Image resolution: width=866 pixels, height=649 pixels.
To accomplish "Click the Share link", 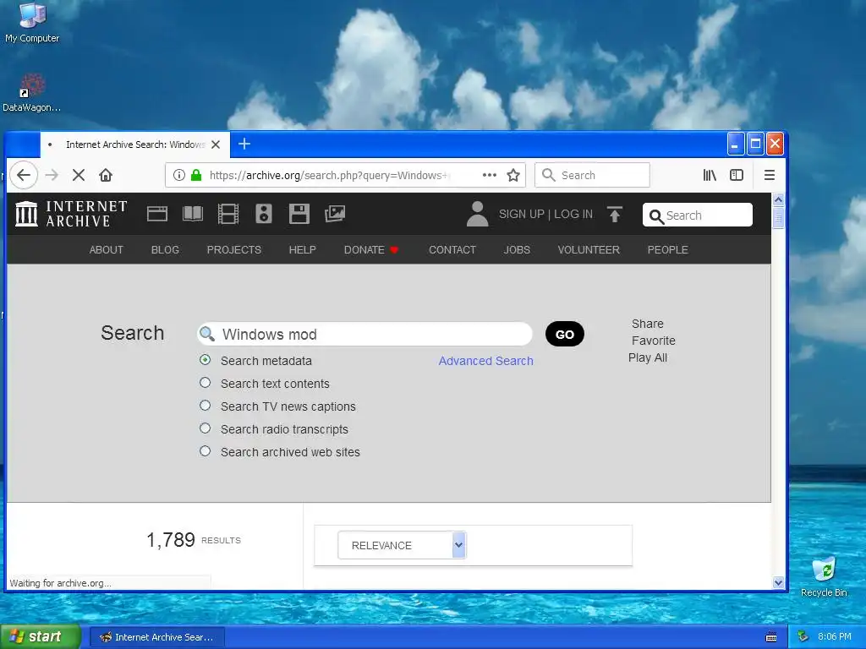I will tap(647, 324).
